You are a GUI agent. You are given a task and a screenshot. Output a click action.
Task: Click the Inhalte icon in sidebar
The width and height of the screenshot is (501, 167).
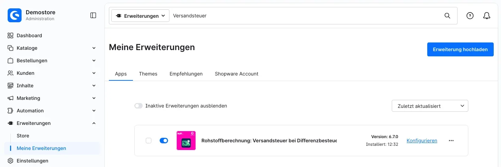tap(10, 86)
